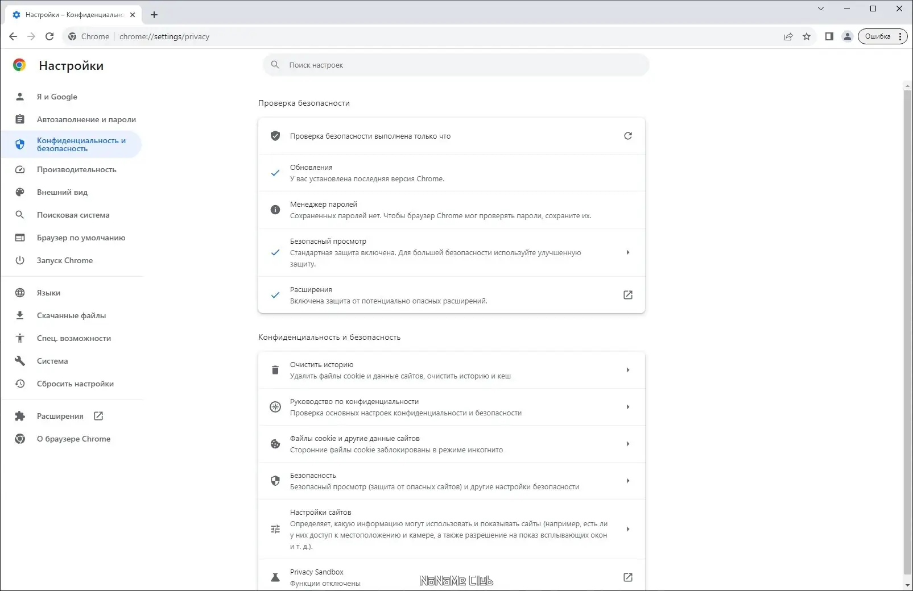The height and width of the screenshot is (591, 913).
Task: Open 'Поисковая система' via magnifier icon
Action: [20, 215]
